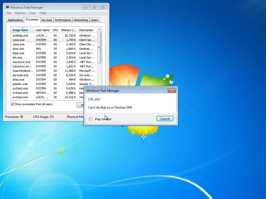Viewport: 266px width, 199px height.
Task: Check the Pray to God checkbox
Action: point(91,119)
